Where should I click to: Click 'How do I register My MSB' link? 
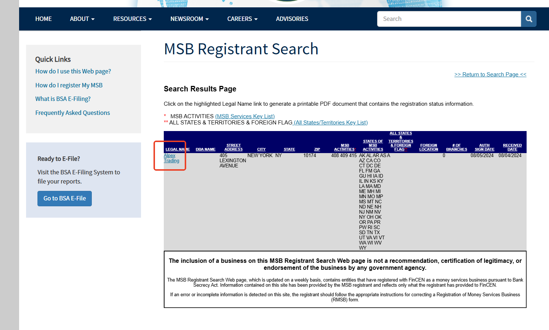pyautogui.click(x=69, y=85)
